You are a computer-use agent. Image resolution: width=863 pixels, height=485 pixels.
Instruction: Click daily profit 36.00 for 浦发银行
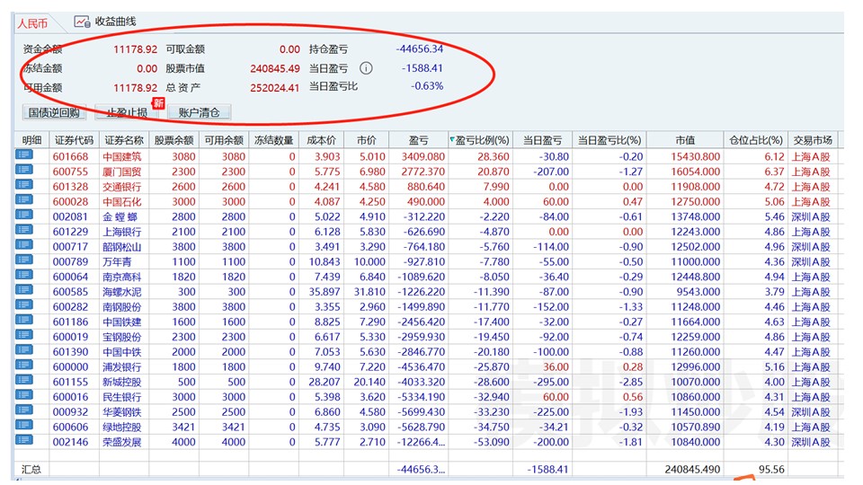pyautogui.click(x=556, y=366)
